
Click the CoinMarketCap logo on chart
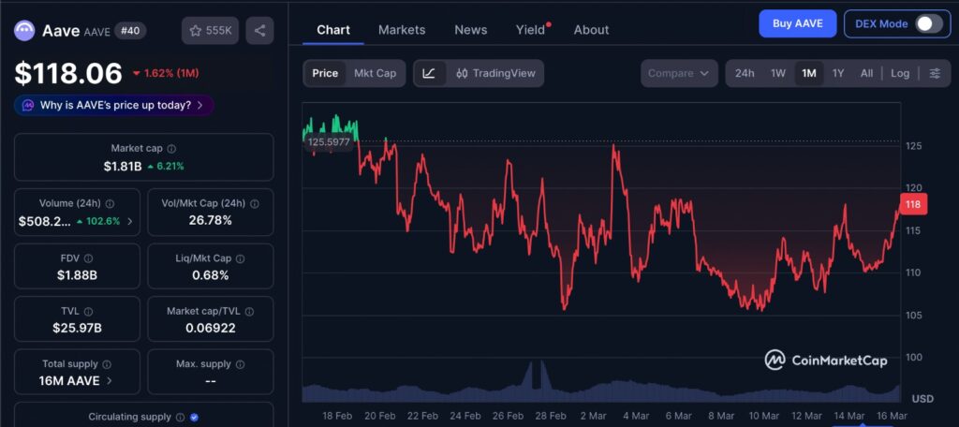(x=826, y=361)
